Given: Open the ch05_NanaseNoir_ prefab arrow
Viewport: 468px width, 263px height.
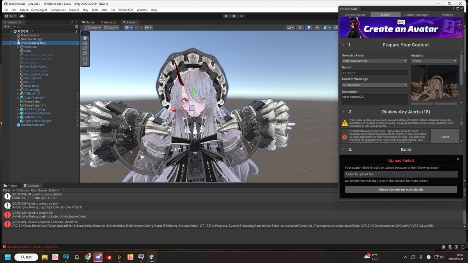Looking at the screenshot, I should (x=78, y=43).
